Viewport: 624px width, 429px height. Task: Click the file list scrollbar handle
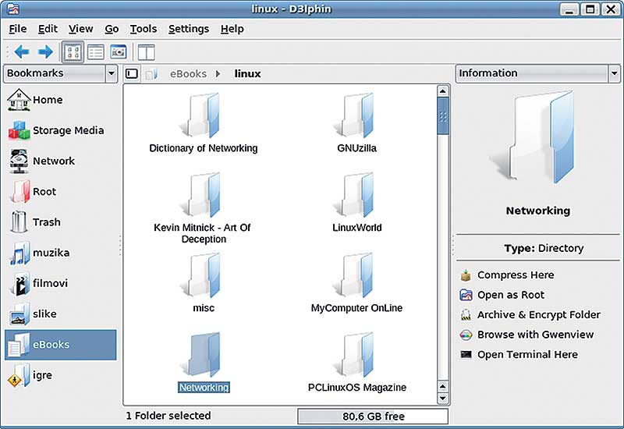pos(442,116)
